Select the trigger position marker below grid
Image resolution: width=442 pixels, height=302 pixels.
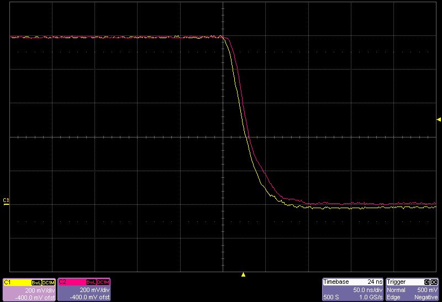coord(243,274)
